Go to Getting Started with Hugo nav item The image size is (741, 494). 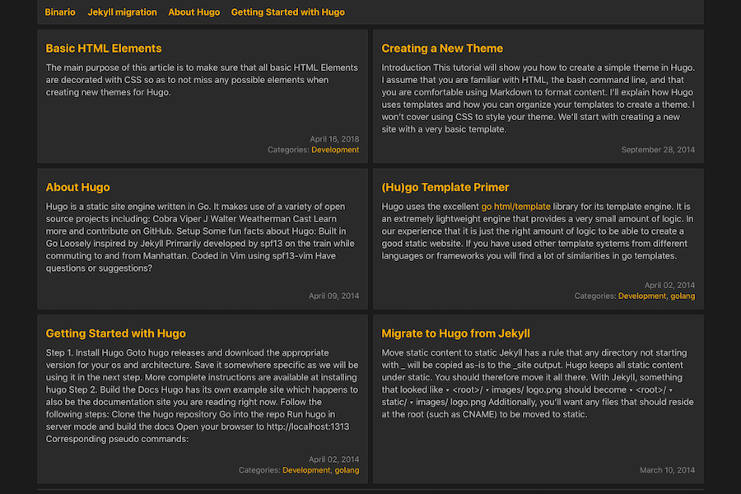pos(287,12)
